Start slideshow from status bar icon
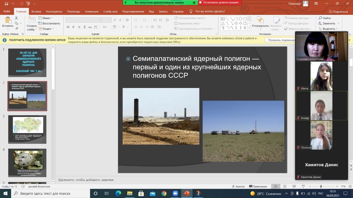 [303, 186]
